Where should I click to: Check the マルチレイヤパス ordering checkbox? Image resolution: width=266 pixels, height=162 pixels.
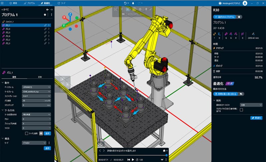241,110
